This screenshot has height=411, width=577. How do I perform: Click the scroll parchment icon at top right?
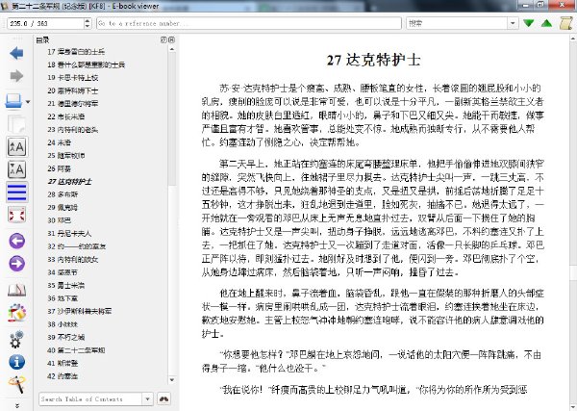(566, 23)
